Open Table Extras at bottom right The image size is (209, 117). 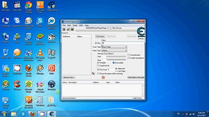tap(137, 98)
